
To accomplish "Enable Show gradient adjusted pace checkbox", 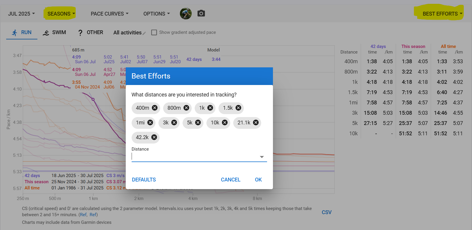I will tap(154, 32).
